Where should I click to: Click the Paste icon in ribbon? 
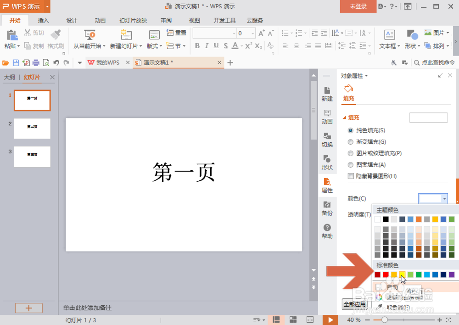pyautogui.click(x=12, y=35)
